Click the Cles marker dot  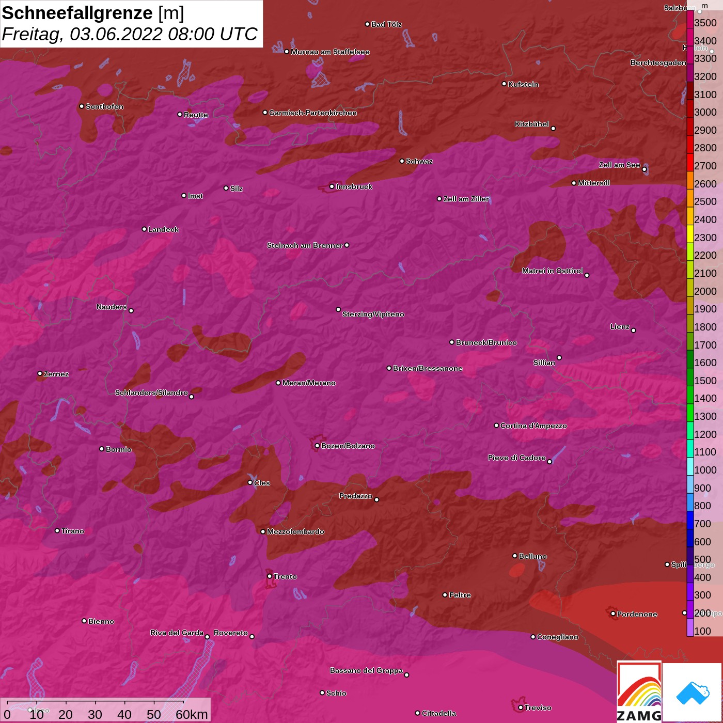250,482
